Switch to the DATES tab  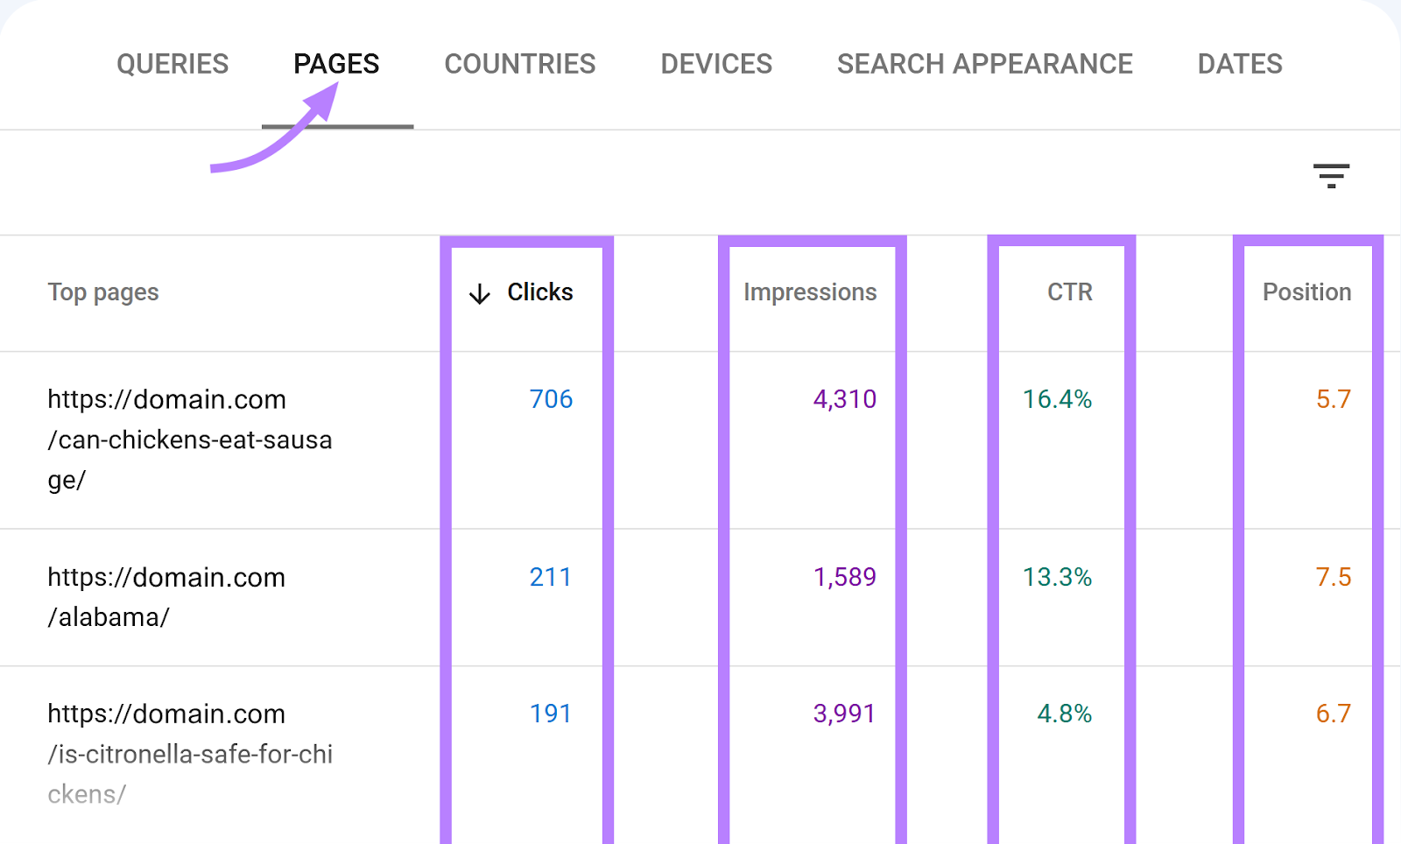(x=1239, y=63)
